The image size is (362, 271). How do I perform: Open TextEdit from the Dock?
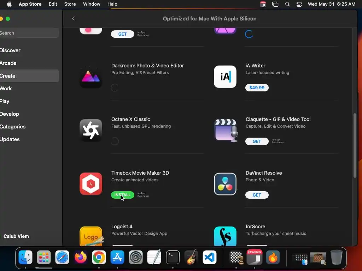coord(154,257)
